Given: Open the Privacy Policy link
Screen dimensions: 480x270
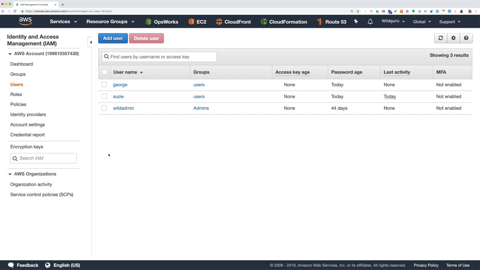Looking at the screenshot, I should (x=426, y=265).
